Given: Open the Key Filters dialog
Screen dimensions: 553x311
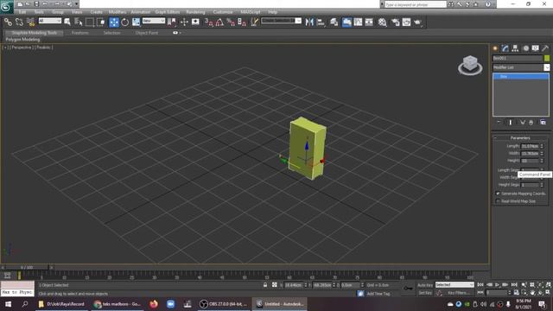Looking at the screenshot, I should click(458, 293).
